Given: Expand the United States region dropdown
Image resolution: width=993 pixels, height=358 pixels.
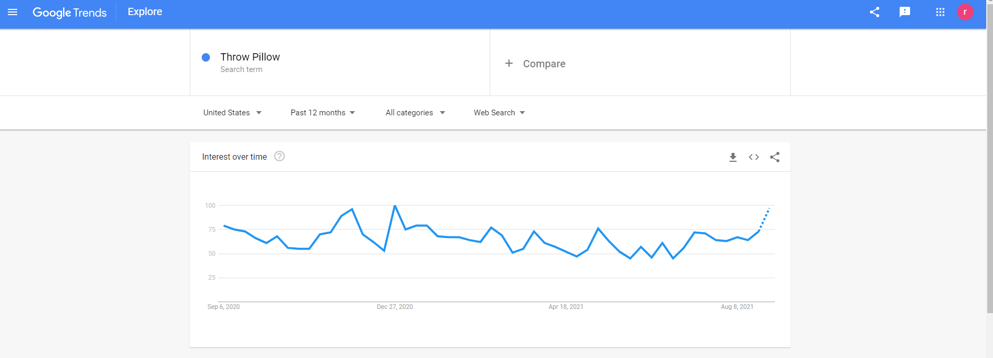Looking at the screenshot, I should (x=233, y=113).
